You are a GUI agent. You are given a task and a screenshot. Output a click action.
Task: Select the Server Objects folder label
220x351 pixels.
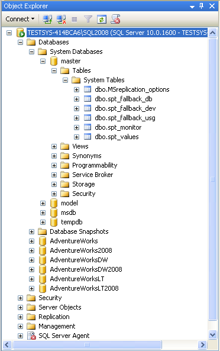(60, 307)
